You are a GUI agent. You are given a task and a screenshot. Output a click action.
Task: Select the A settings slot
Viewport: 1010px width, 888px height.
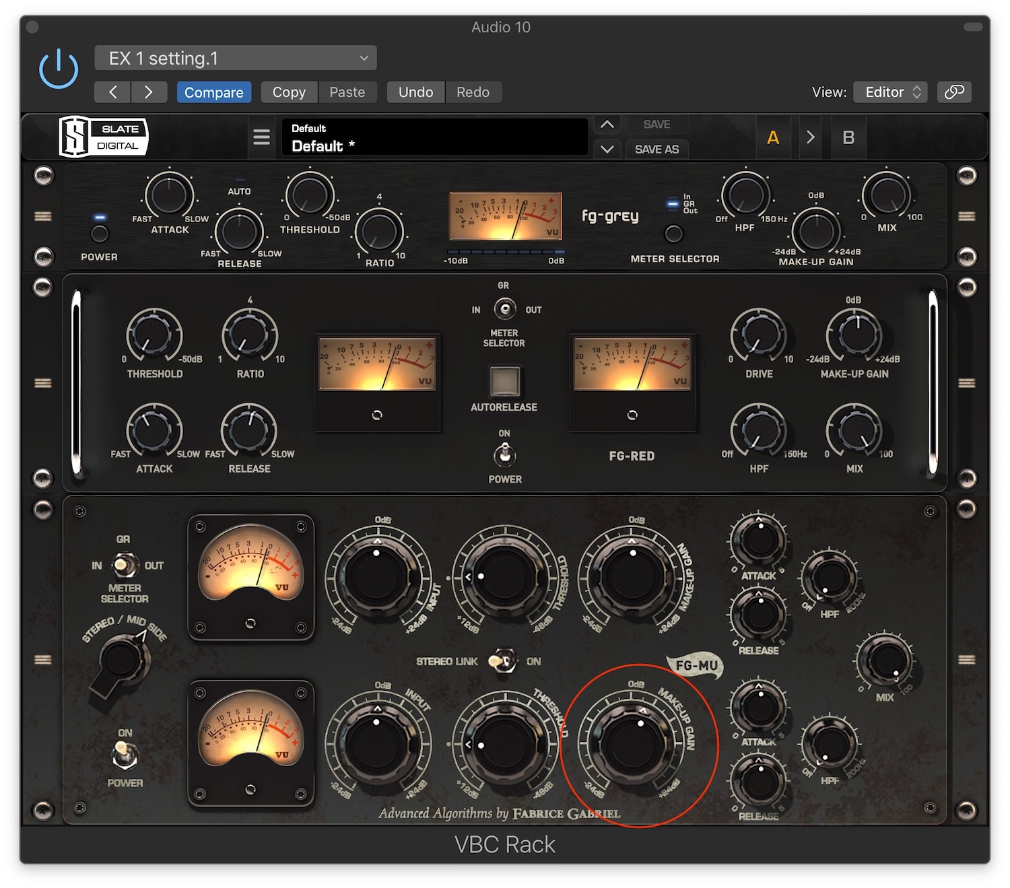click(773, 137)
